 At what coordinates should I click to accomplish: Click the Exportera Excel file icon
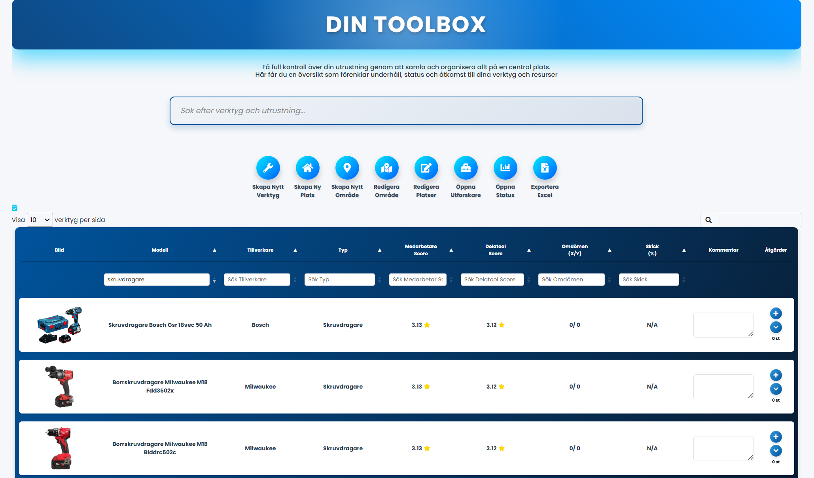pyautogui.click(x=545, y=168)
